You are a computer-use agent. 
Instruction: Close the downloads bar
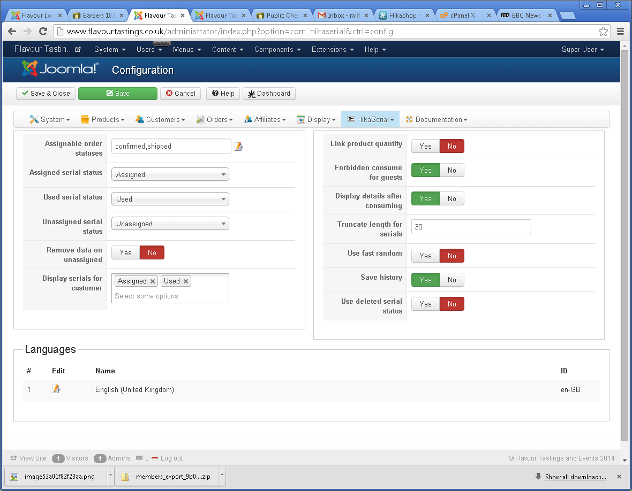tap(619, 477)
